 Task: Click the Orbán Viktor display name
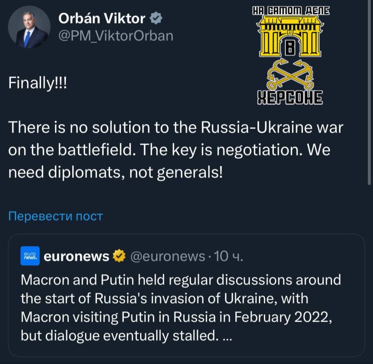(x=99, y=19)
